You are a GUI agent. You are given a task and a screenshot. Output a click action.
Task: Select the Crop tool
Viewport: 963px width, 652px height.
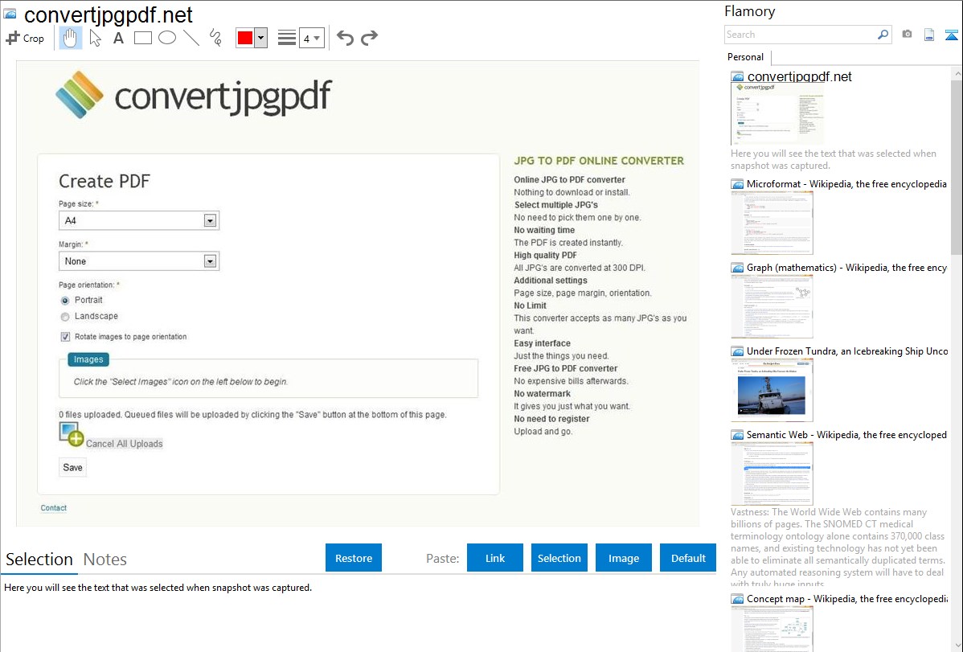click(25, 38)
